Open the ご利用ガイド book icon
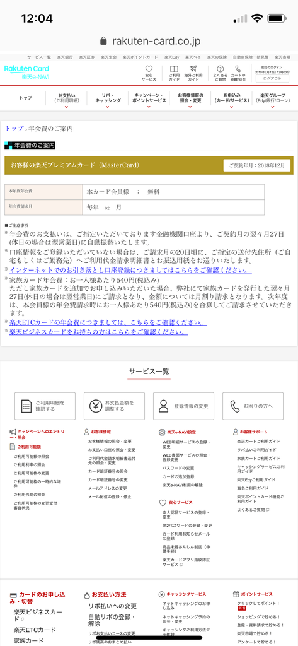 (x=174, y=69)
